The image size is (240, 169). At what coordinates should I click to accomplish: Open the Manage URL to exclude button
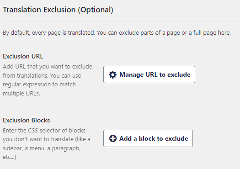(149, 74)
